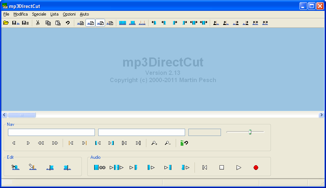The height and width of the screenshot is (188, 326).
Task: Open the Speciale menu
Action: click(x=39, y=14)
